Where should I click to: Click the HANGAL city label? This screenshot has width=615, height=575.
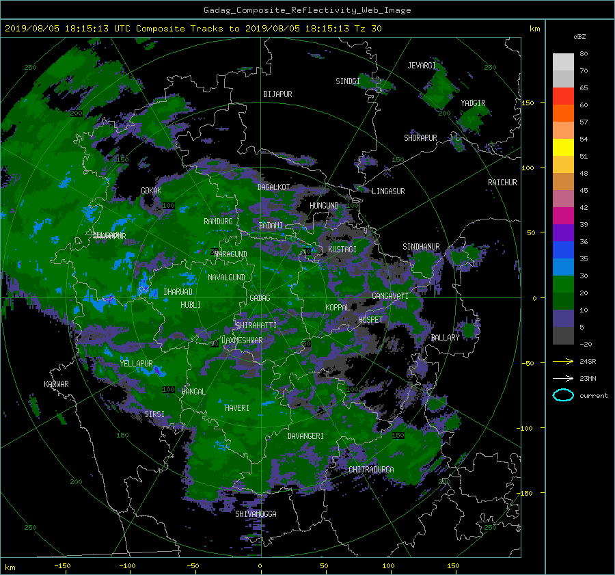pyautogui.click(x=193, y=392)
